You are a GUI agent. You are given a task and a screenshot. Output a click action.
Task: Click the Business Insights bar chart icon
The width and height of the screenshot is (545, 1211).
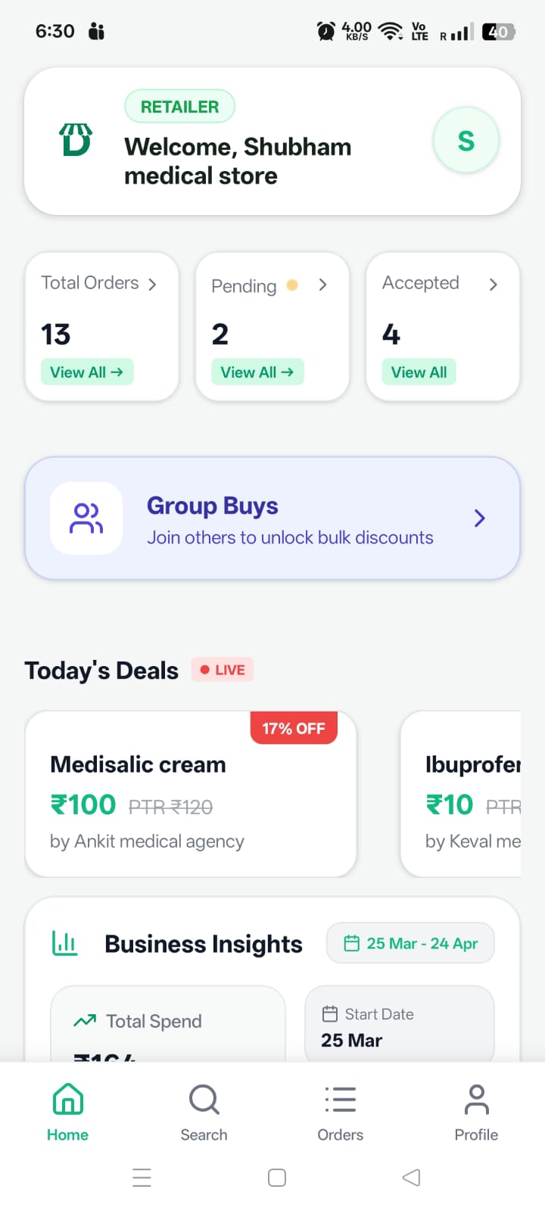64,943
